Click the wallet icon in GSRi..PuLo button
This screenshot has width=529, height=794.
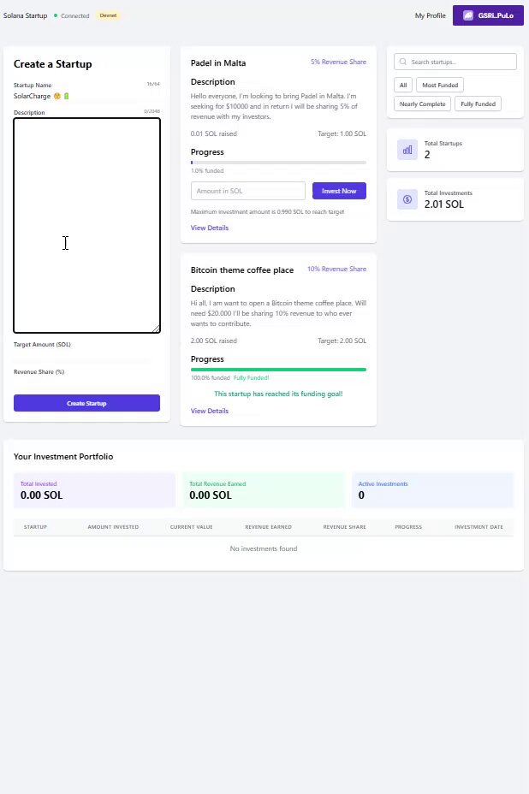tap(468, 15)
